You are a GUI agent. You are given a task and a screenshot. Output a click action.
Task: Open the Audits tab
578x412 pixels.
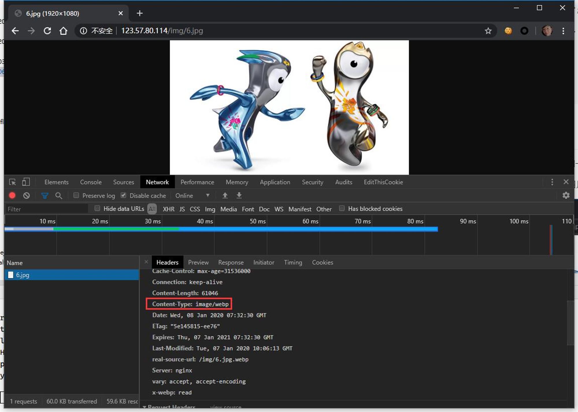344,182
